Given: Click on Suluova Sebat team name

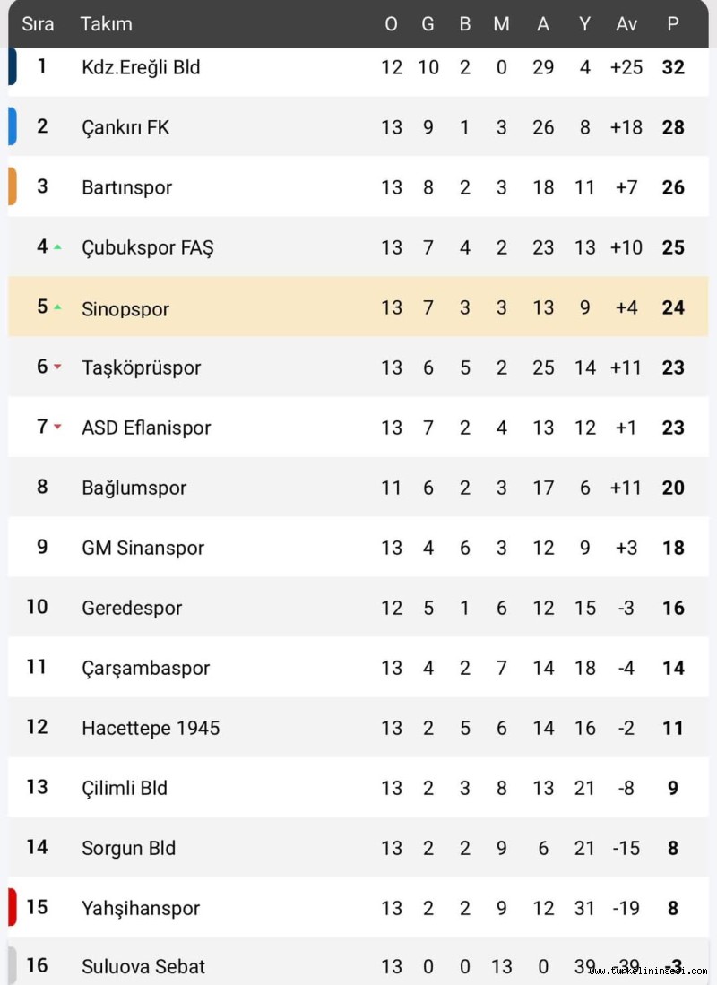Looking at the screenshot, I should [x=143, y=966].
